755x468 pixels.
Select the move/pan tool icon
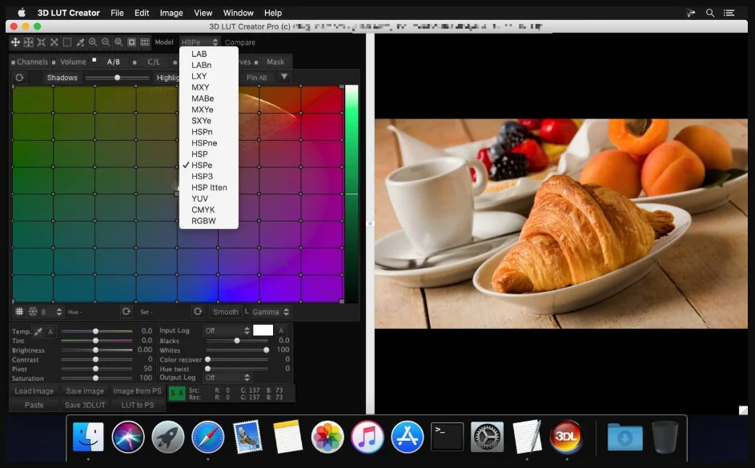[15, 42]
